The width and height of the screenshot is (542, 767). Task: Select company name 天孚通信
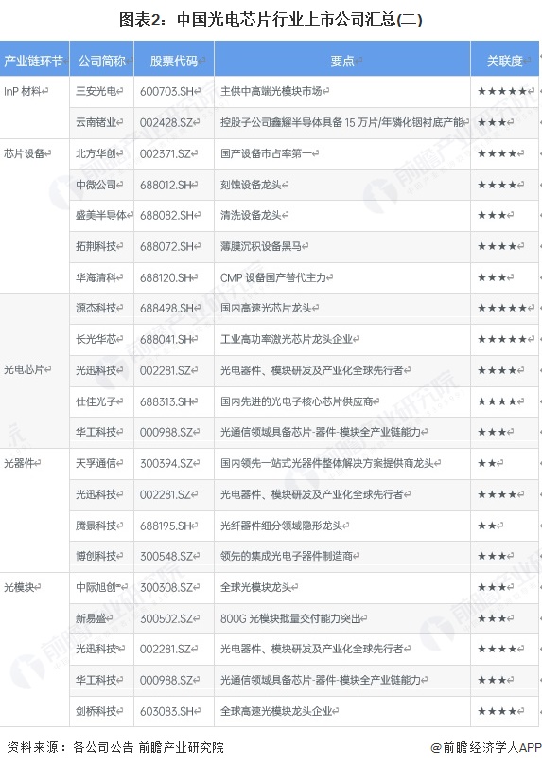pos(96,463)
